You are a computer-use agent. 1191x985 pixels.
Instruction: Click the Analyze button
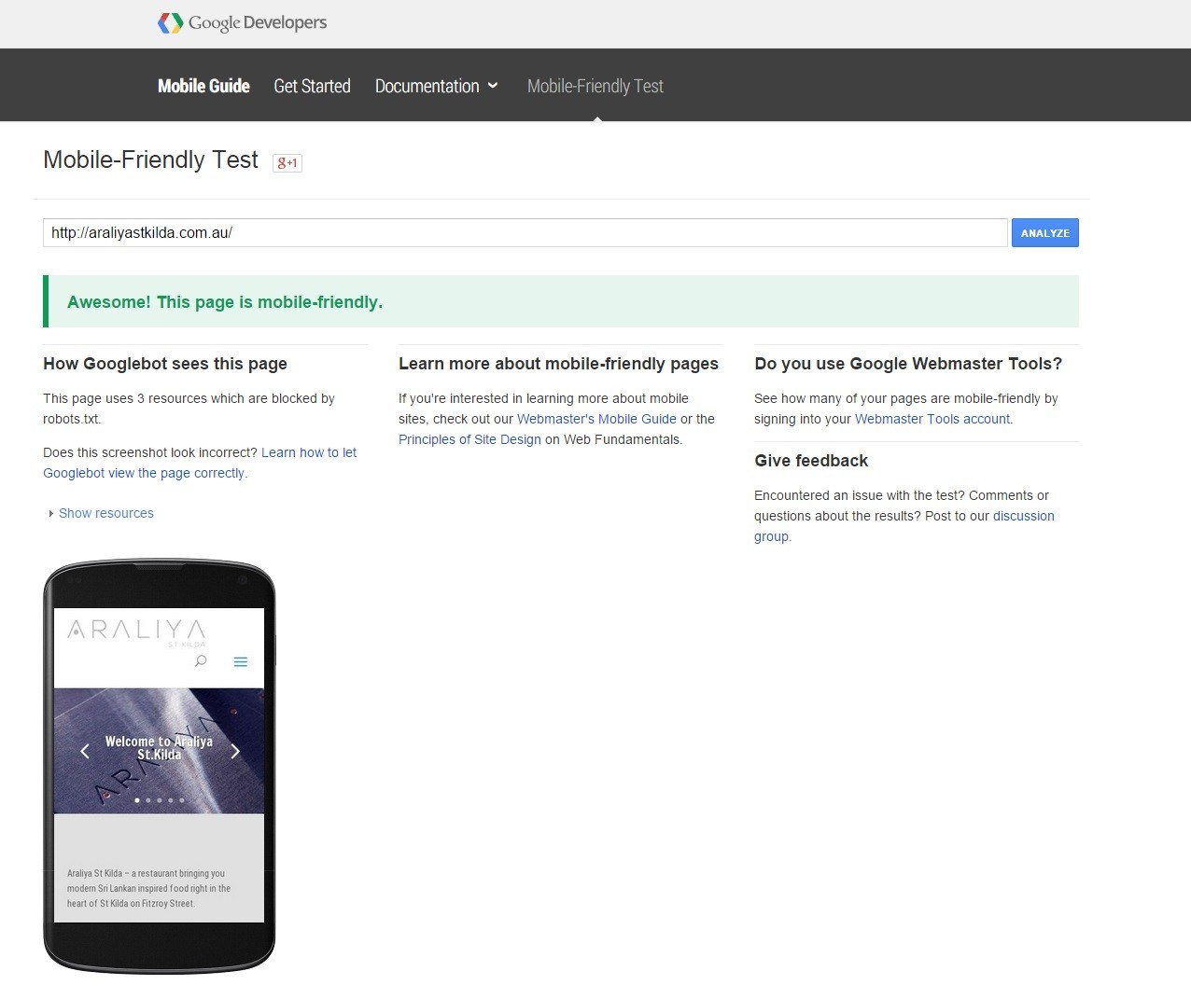point(1045,233)
